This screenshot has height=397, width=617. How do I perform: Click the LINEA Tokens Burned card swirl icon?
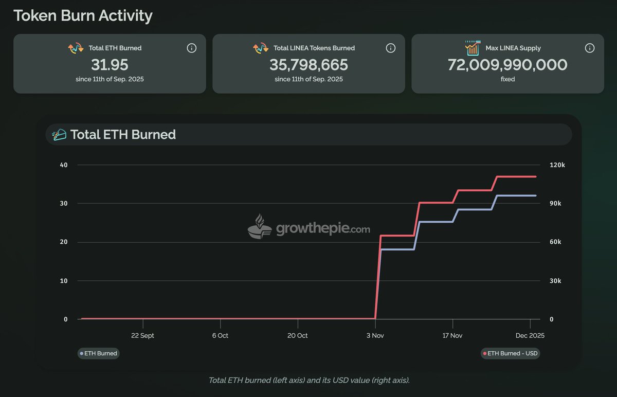[x=261, y=48]
